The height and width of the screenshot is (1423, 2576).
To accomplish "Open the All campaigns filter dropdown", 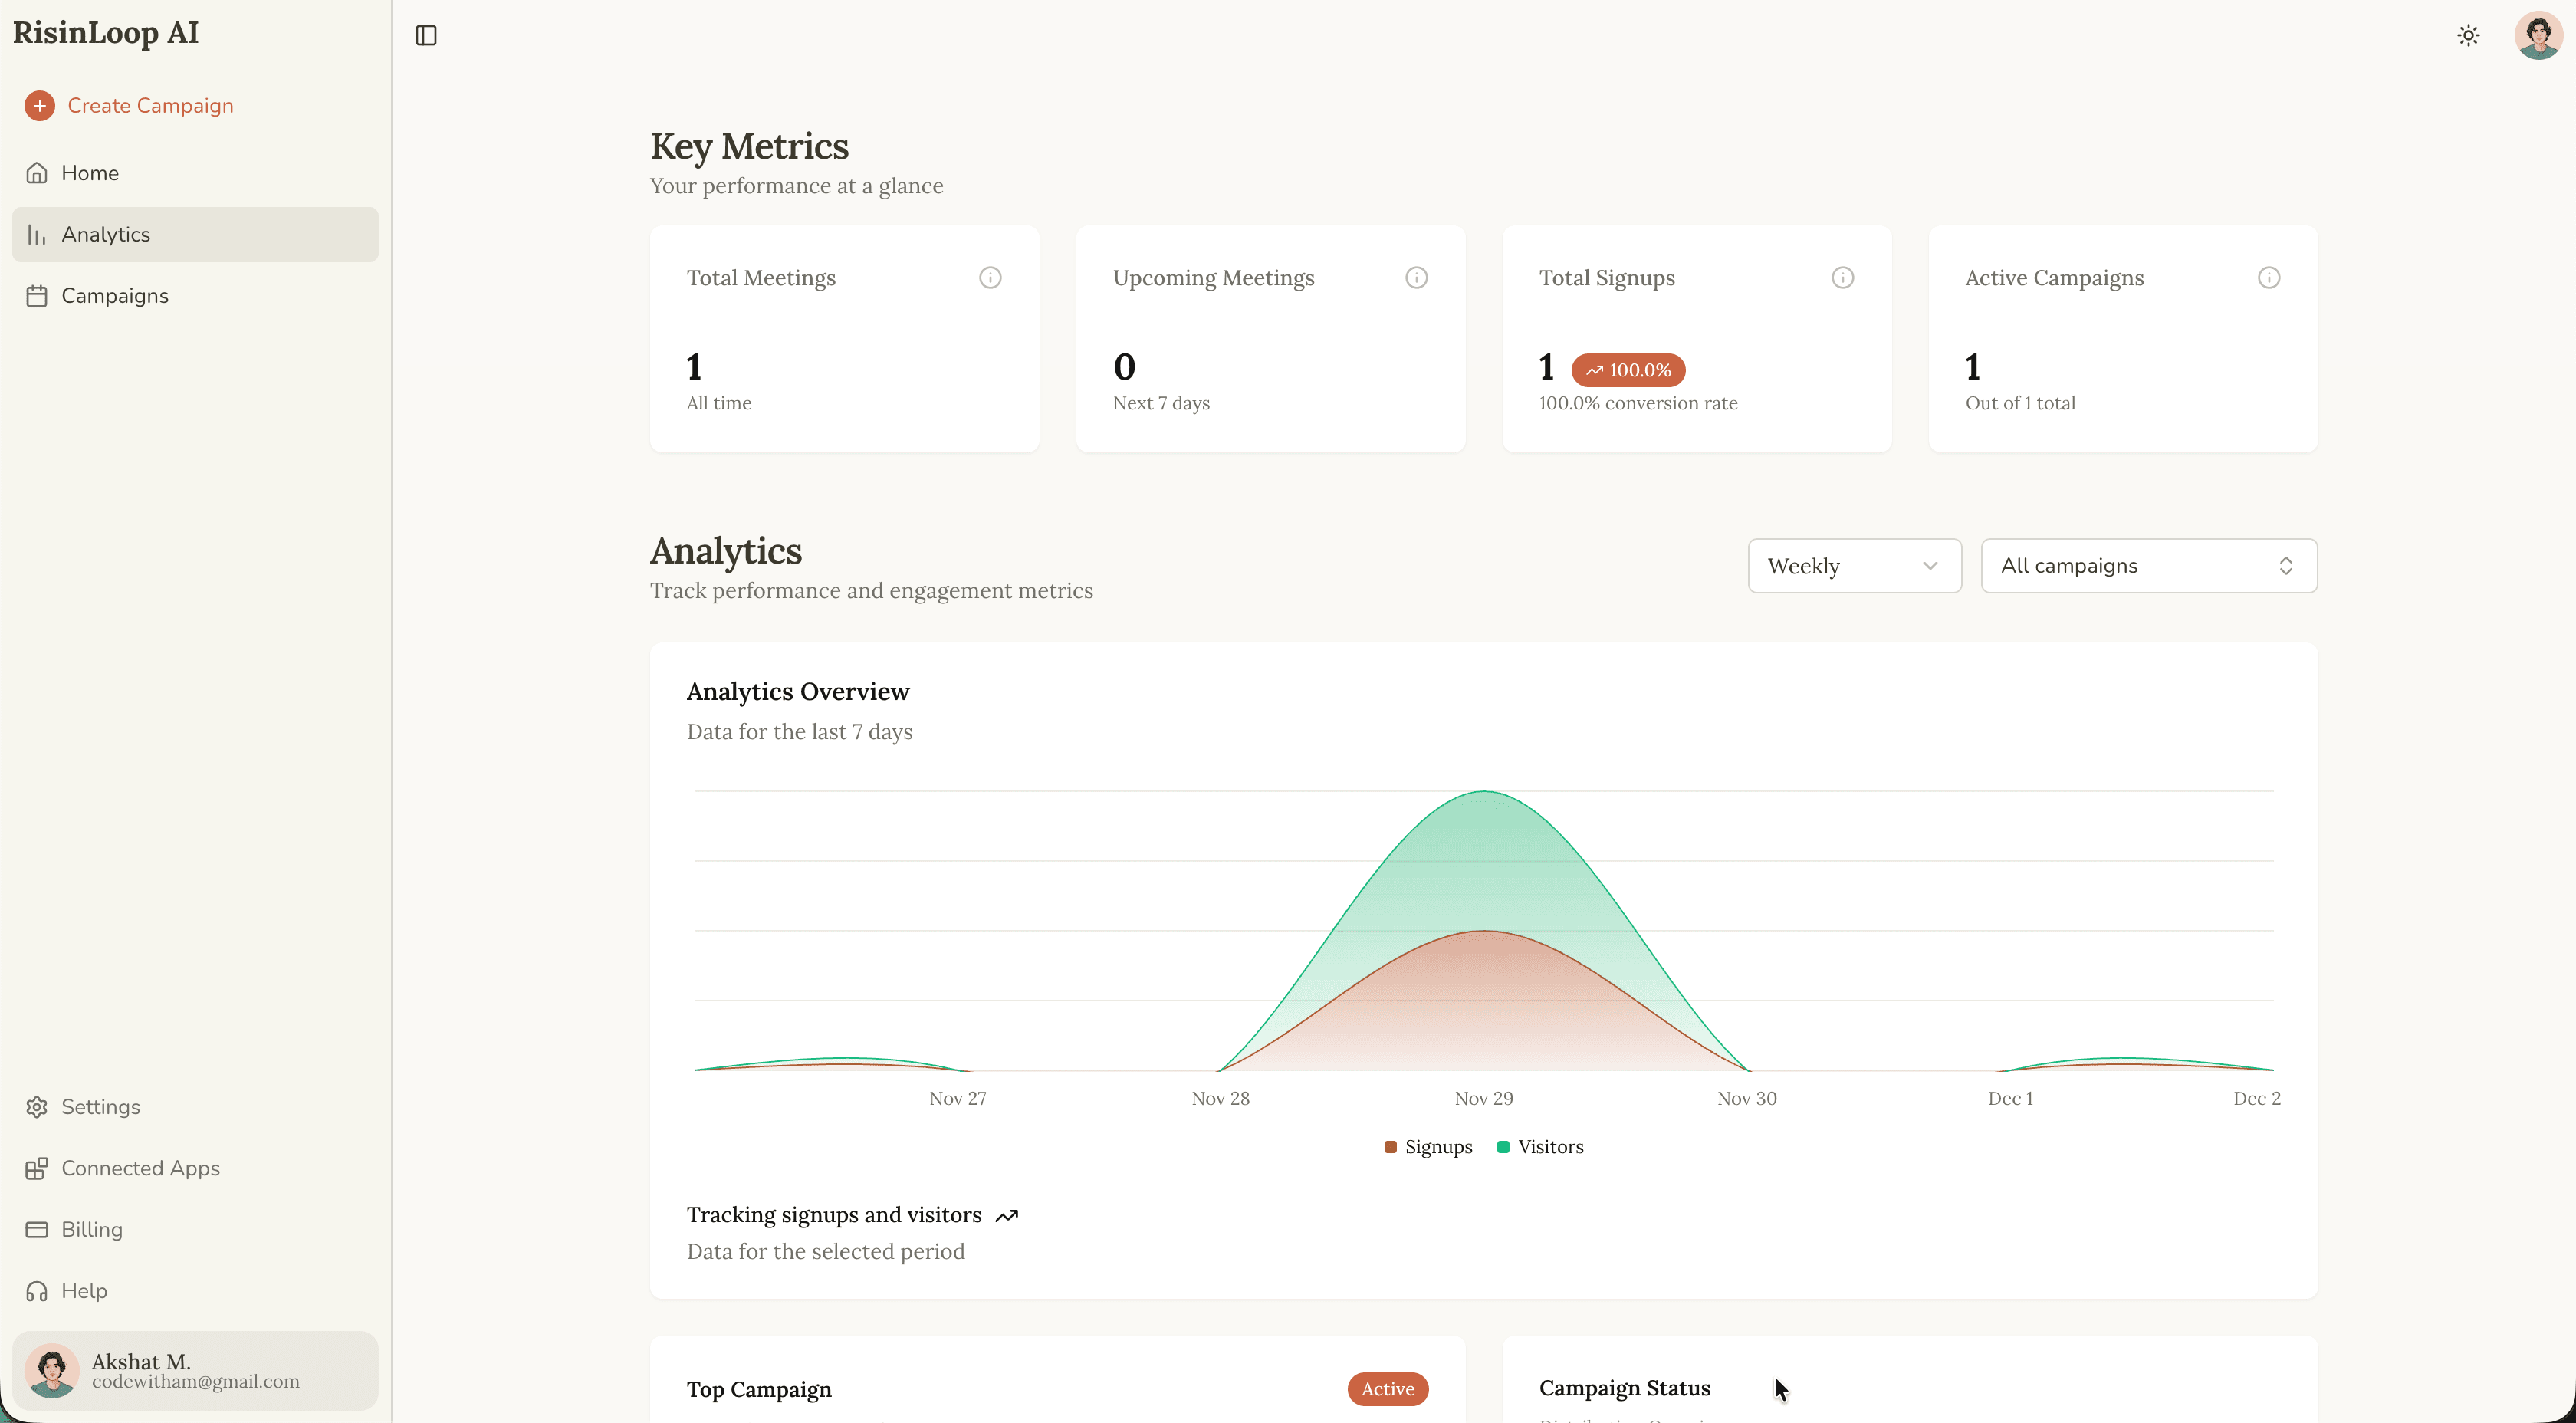I will click(x=2148, y=565).
